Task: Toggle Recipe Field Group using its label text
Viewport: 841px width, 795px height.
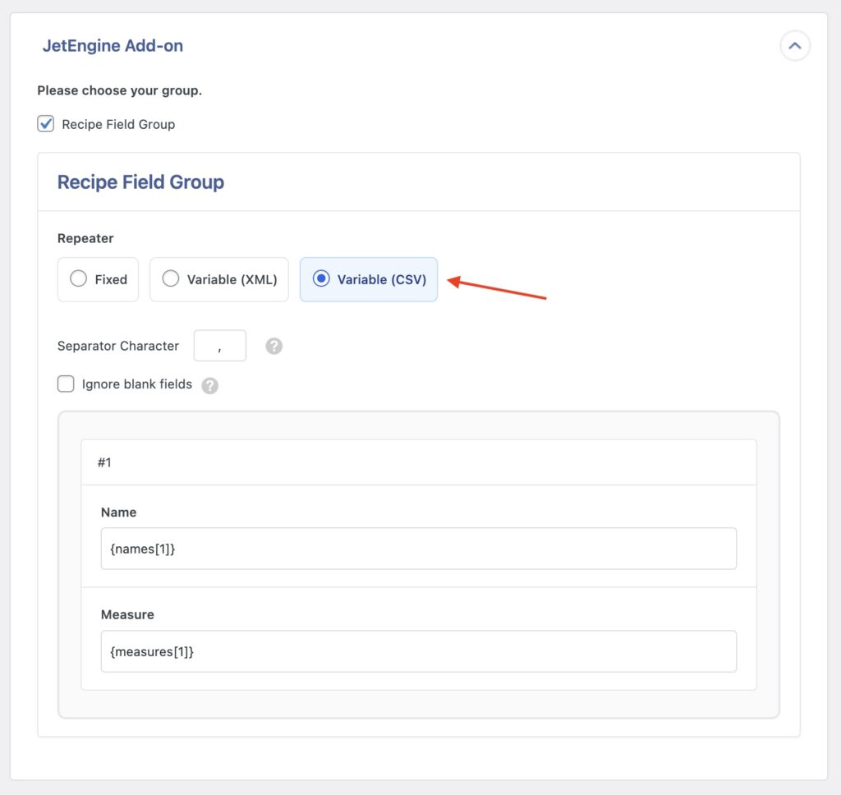Action: pyautogui.click(x=117, y=124)
